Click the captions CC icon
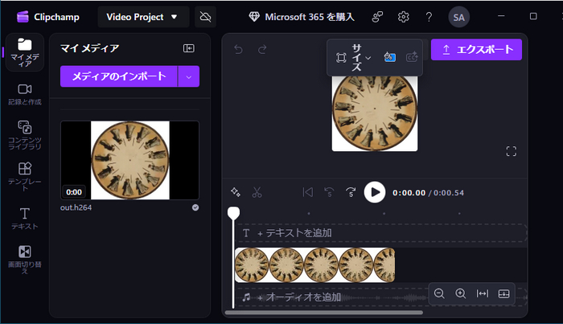 click(x=412, y=57)
